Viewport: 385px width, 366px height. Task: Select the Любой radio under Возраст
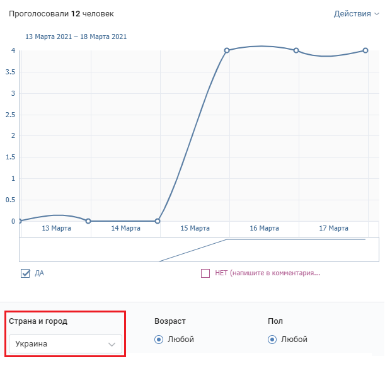[x=159, y=340]
